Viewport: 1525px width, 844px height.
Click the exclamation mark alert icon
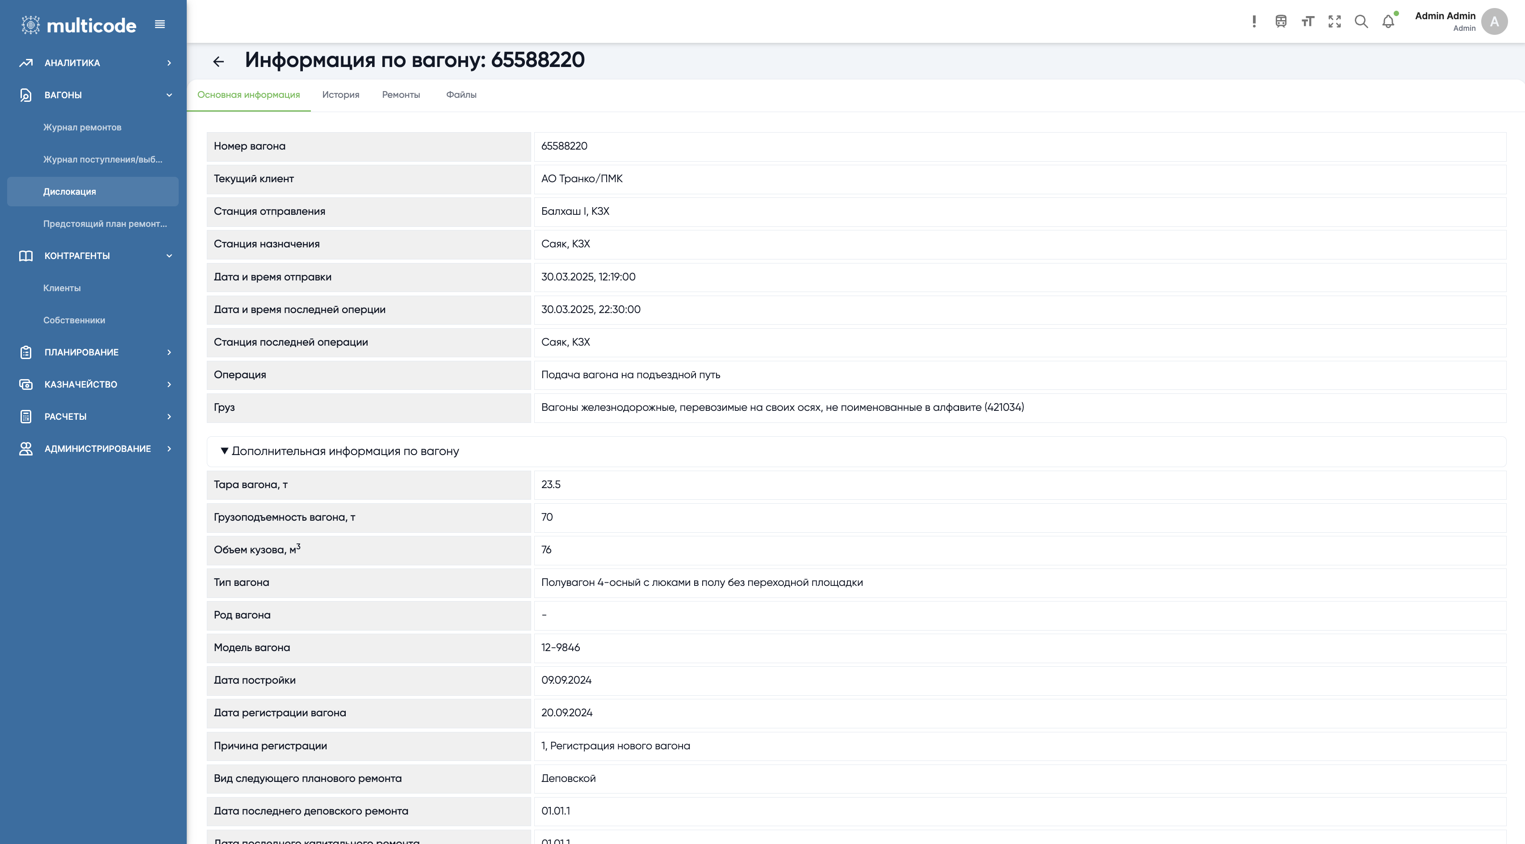(x=1254, y=22)
